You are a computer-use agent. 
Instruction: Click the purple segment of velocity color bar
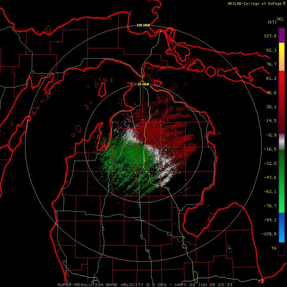pos(282,35)
